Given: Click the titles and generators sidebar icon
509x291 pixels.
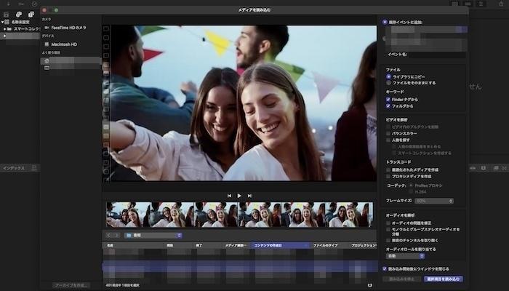Looking at the screenshot, I should point(31,15).
